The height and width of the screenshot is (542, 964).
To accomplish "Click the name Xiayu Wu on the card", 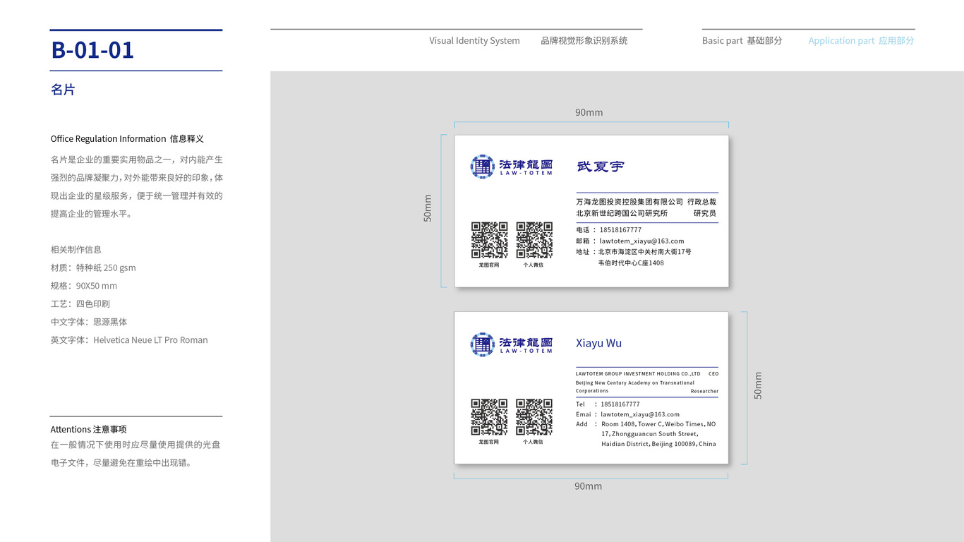I will point(598,343).
